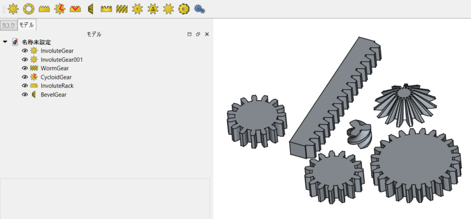Select the cycloid rack tool with red V

75,9
